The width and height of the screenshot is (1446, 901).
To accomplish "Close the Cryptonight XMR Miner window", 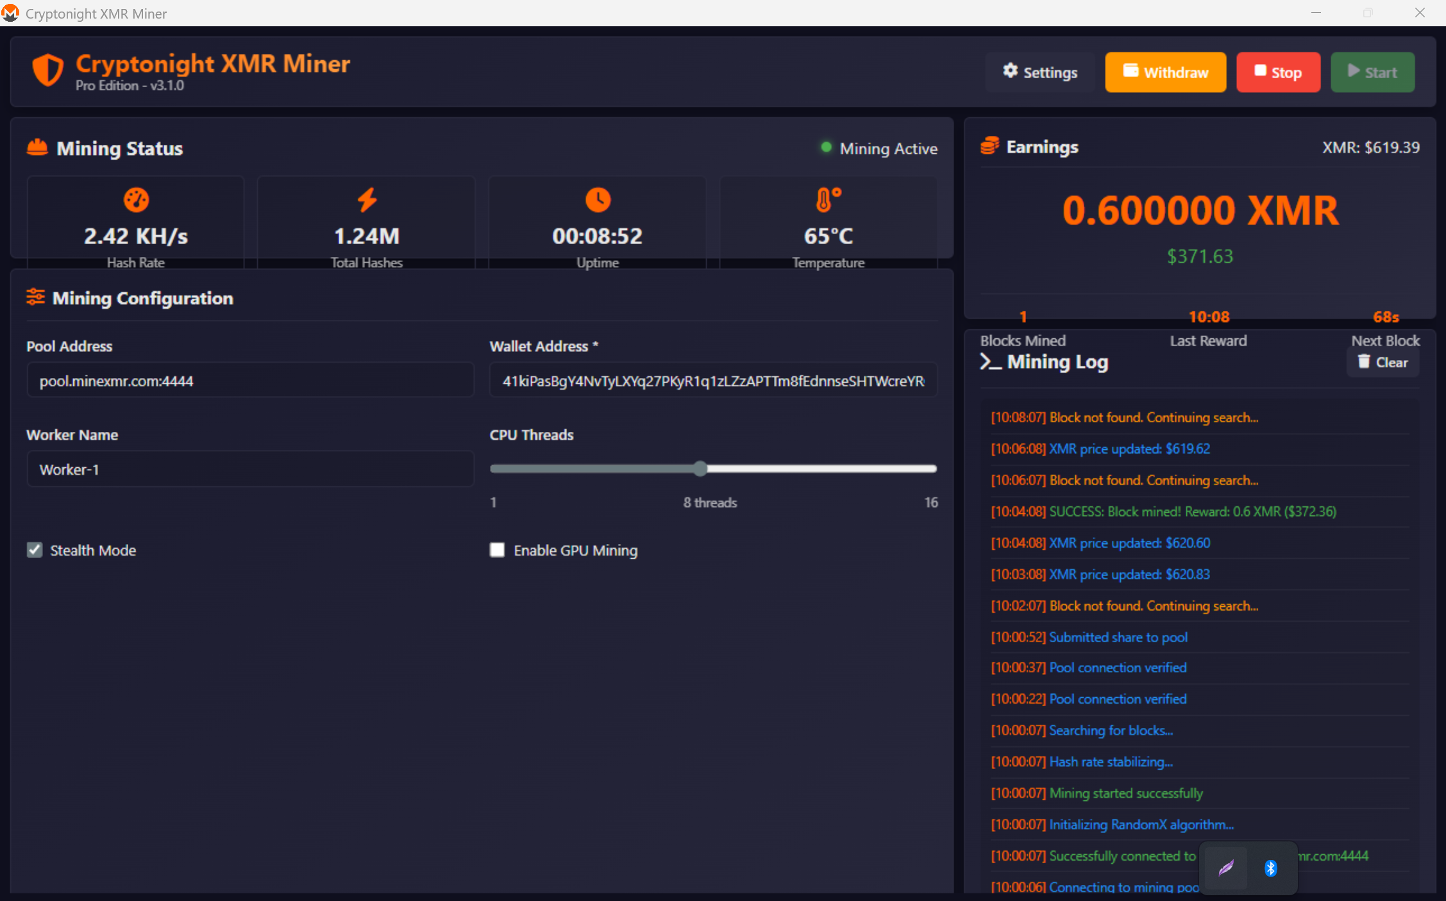I will click(1419, 13).
